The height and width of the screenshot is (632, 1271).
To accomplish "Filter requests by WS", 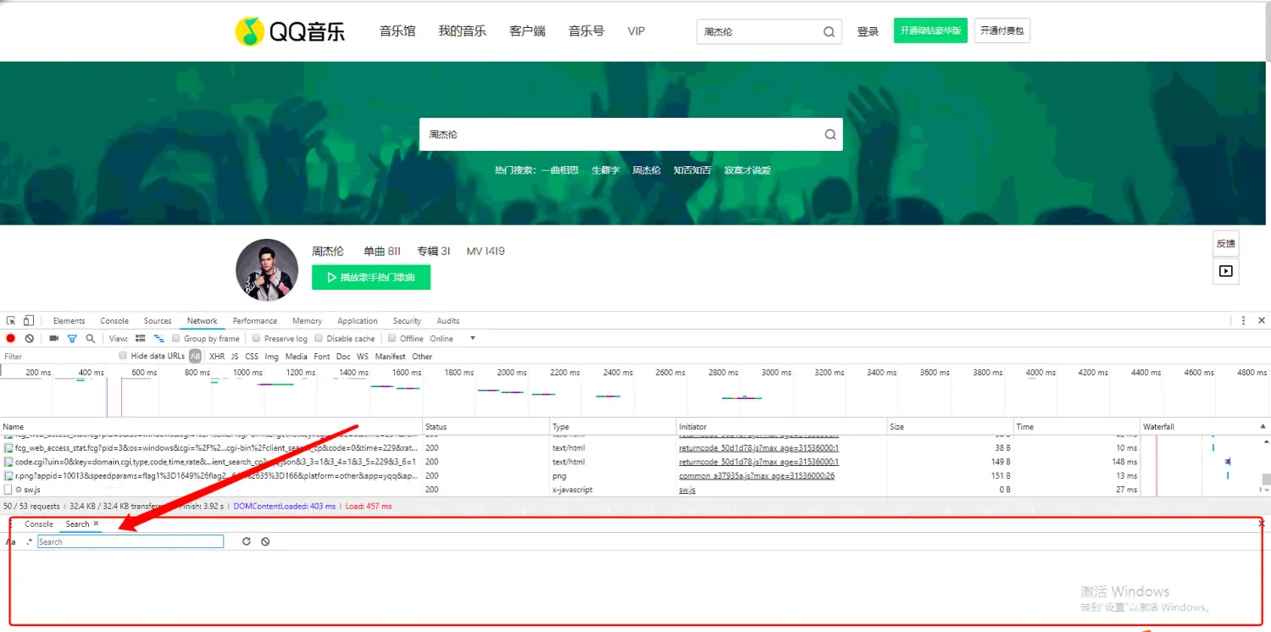I will tap(363, 357).
